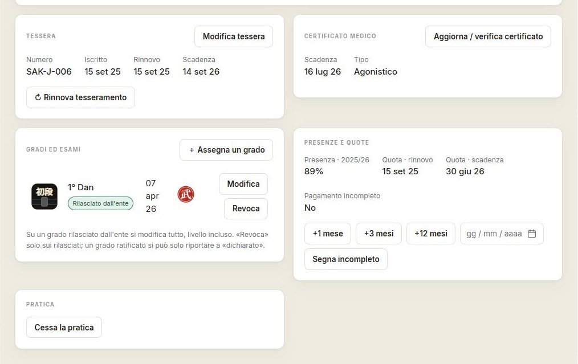Click the Agonistico certificate type value
This screenshot has height=364, width=578.
point(376,71)
